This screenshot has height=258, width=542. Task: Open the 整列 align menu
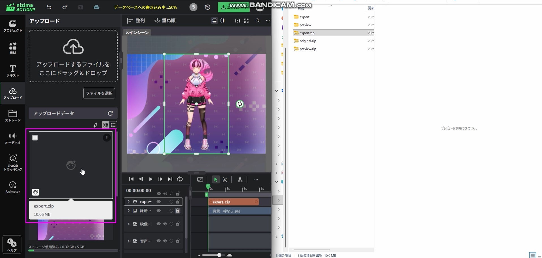136,21
